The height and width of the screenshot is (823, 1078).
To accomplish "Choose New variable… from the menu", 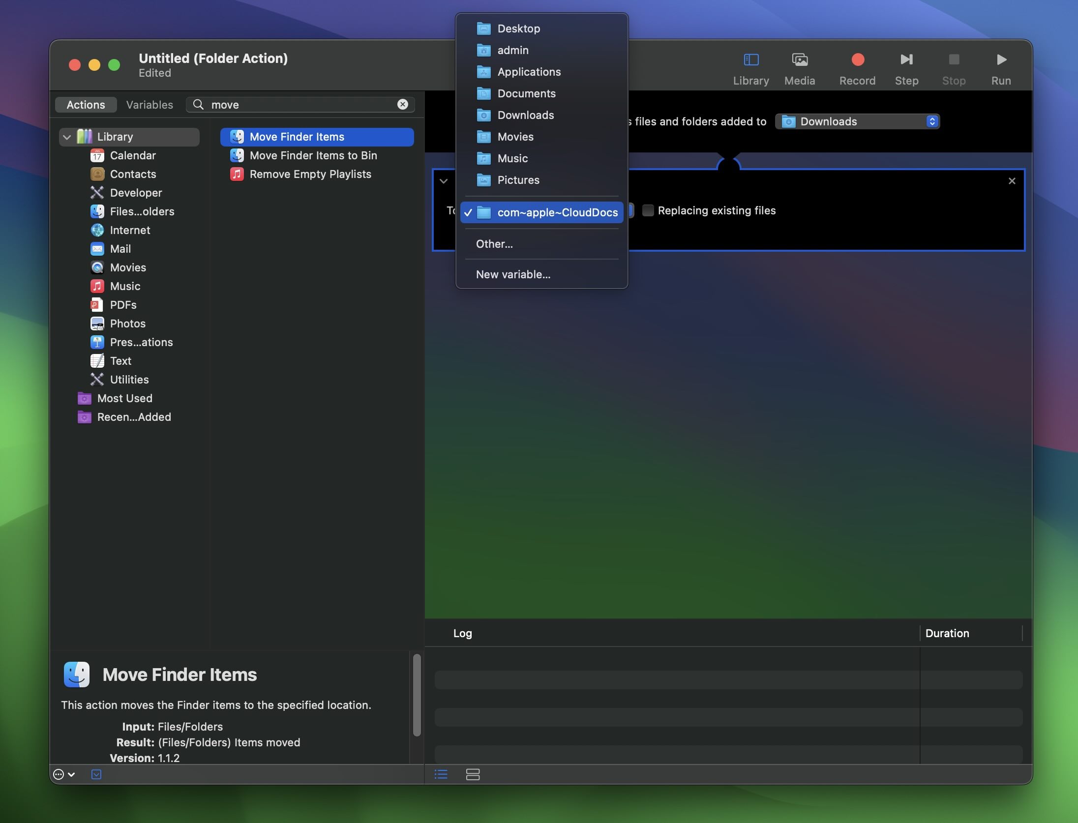I will (x=541, y=274).
